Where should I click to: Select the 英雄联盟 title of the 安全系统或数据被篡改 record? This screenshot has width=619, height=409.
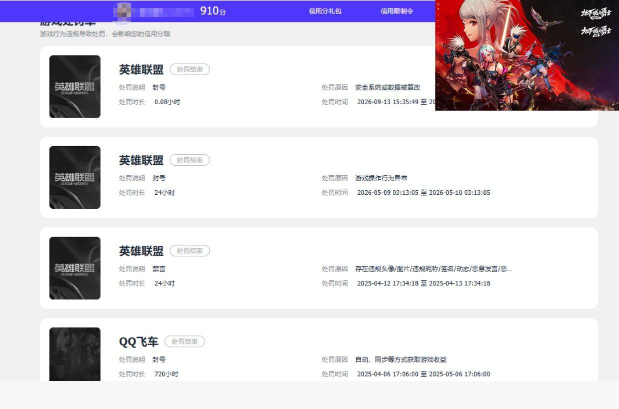(141, 70)
